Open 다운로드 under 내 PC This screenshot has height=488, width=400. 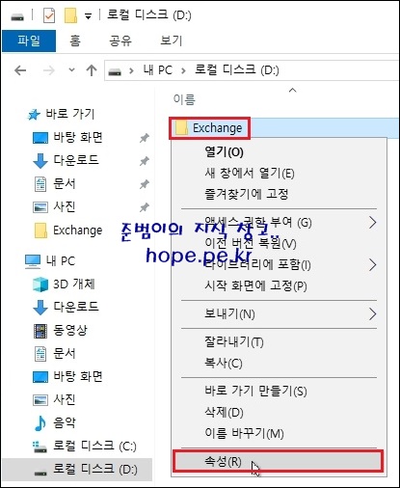[76, 307]
